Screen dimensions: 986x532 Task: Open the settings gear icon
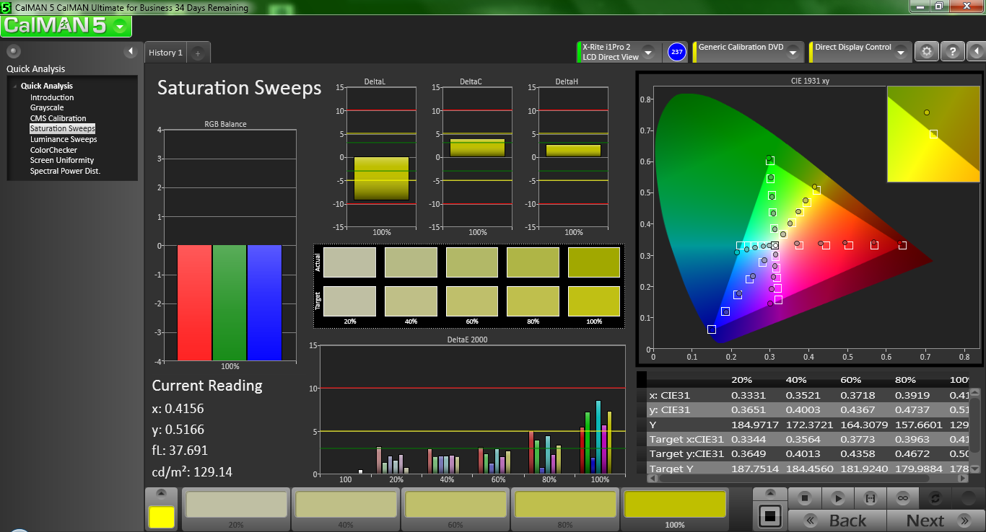click(x=927, y=52)
